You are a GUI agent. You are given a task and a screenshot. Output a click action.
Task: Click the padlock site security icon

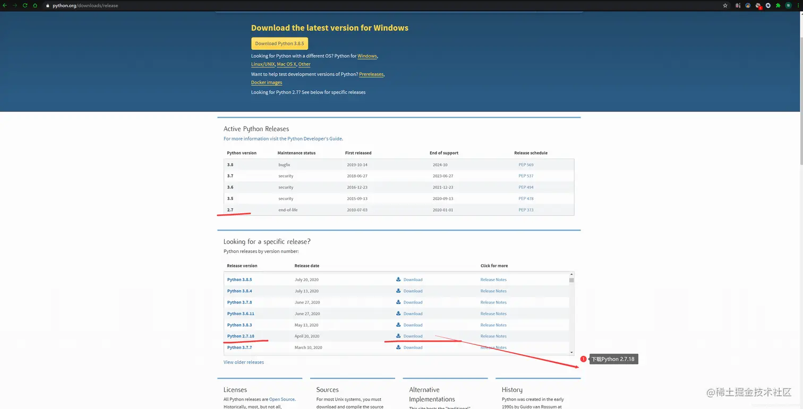[x=48, y=5]
